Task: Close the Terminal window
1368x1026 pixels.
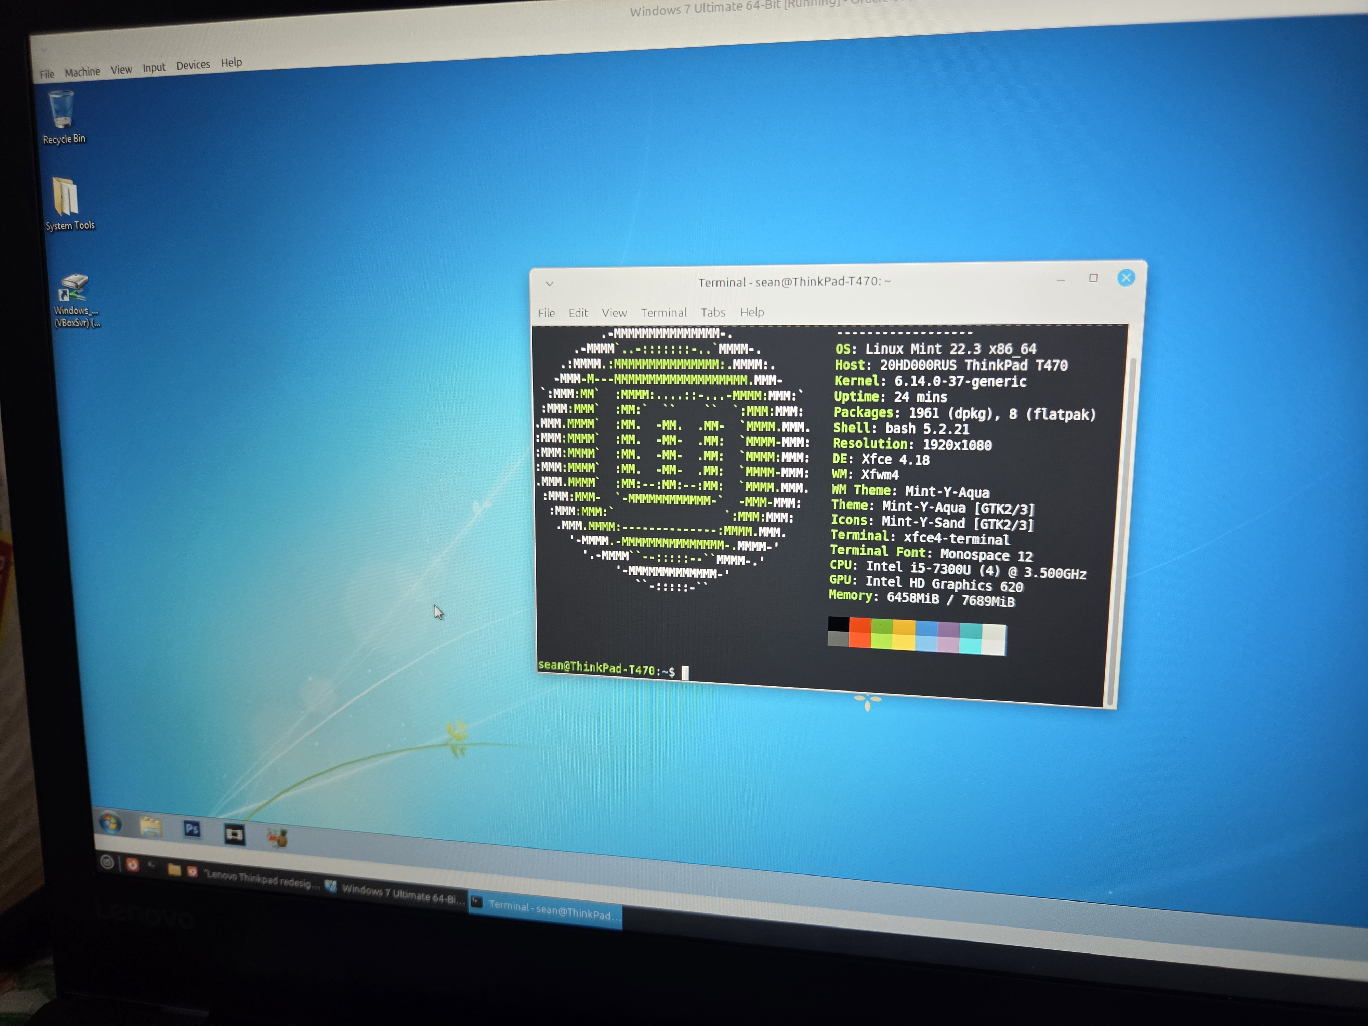Action: tap(1126, 278)
